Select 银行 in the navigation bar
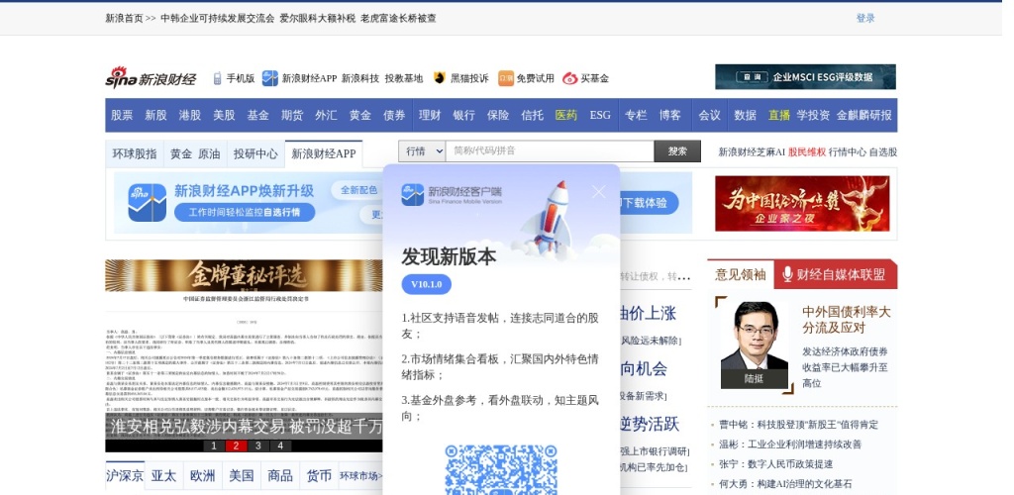The image size is (1014, 495). (463, 115)
